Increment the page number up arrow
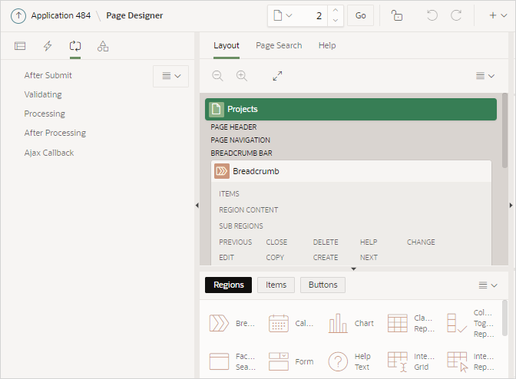Viewport: 516px width, 379px height. (336, 10)
